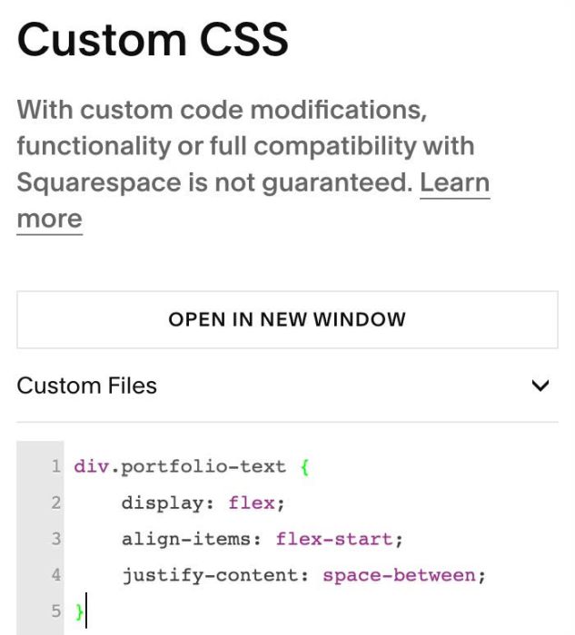Viewport: 575px width, 635px height.
Task: Click the green closing curly brace
Action: (79, 611)
